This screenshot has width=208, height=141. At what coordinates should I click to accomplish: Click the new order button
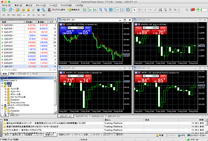[x=74, y=10]
